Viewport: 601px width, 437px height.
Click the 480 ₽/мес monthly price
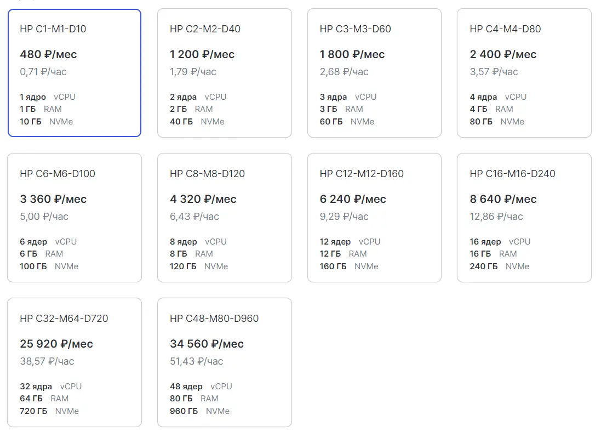(48, 54)
